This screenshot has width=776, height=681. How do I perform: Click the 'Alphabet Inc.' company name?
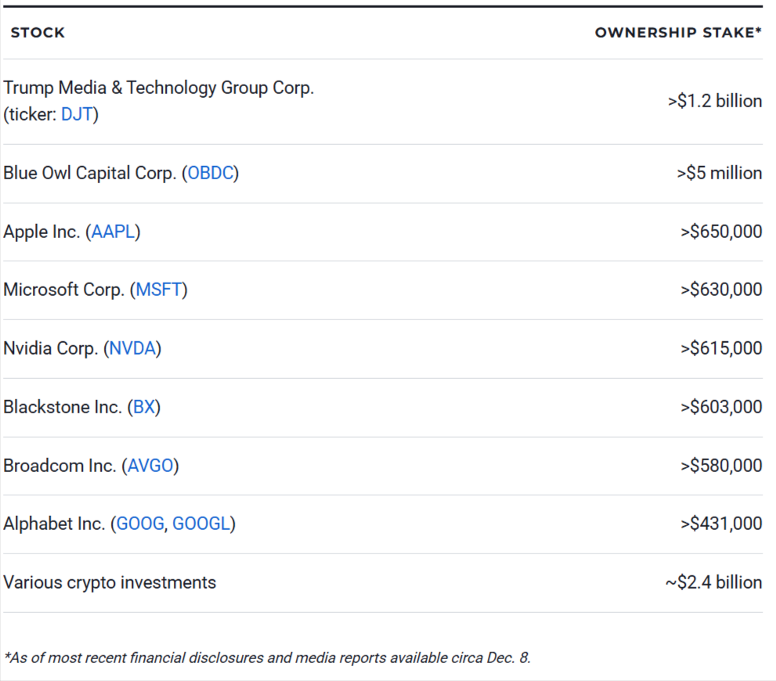click(54, 524)
